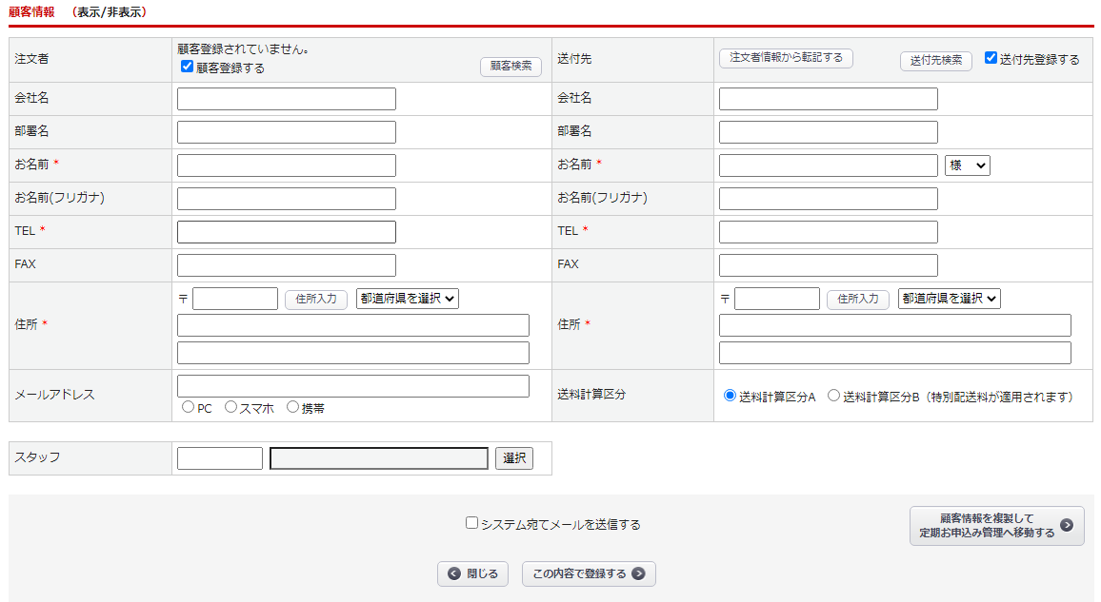Click この内容で登録する button

click(589, 574)
